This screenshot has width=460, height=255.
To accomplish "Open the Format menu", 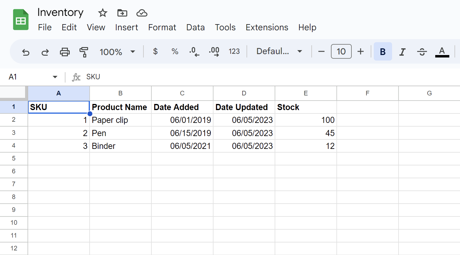I will [162, 28].
